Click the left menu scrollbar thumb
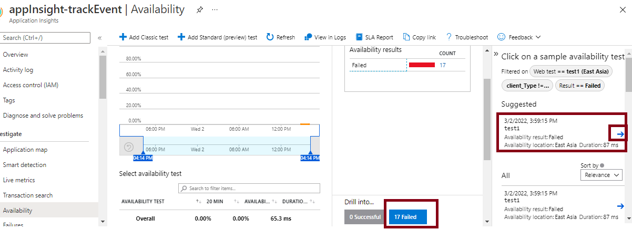Image resolution: width=632 pixels, height=240 pixels. tap(103, 77)
